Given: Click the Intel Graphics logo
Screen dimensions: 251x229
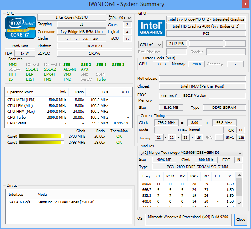Looking at the screenshot, I should (151, 28).
